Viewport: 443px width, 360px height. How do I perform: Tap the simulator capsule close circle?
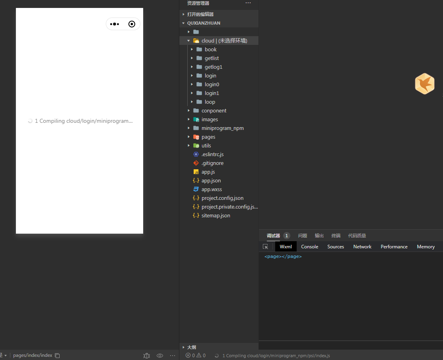coord(132,24)
